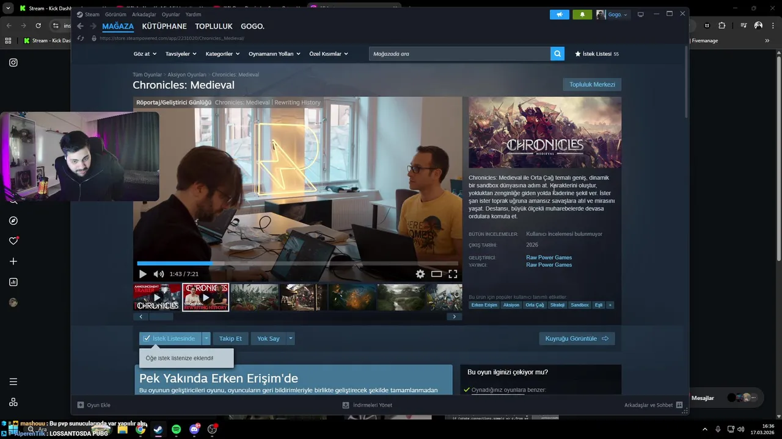Click the Strateji tag
The image size is (782, 439).
[x=557, y=305]
